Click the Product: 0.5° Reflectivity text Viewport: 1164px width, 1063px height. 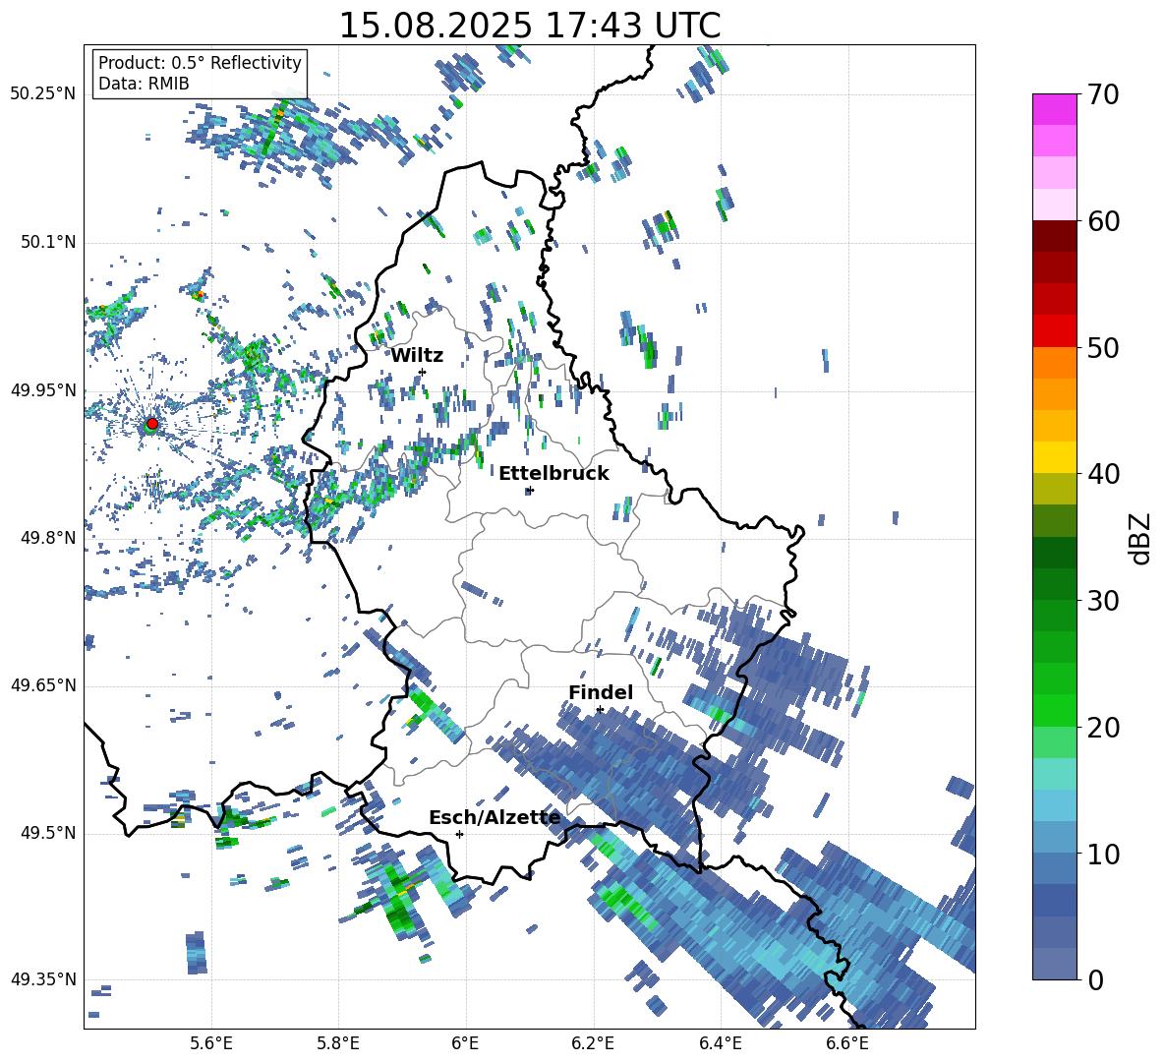pos(200,62)
